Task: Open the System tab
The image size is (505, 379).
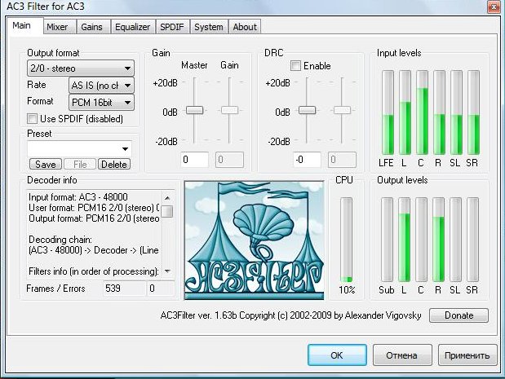Action: pyautogui.click(x=209, y=27)
